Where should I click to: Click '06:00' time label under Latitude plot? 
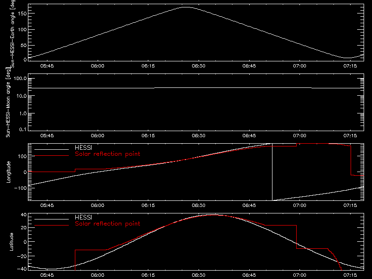98,275
